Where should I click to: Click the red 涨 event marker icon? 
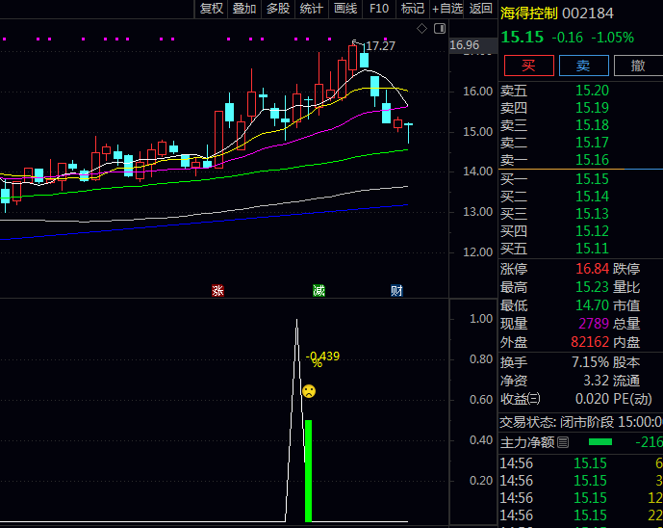(x=218, y=290)
